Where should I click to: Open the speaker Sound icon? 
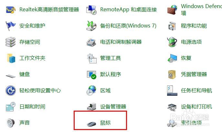coord(10,123)
